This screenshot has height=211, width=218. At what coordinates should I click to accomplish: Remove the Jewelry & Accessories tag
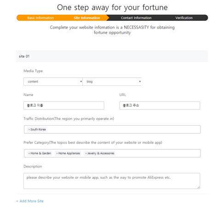(x=86, y=153)
